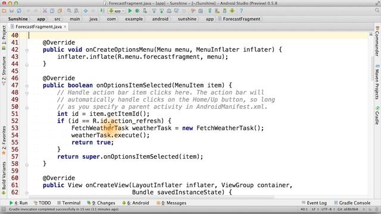This screenshot has height=214, width=381.
Task: Select the Sunshine breadcrumb
Action: point(18,19)
